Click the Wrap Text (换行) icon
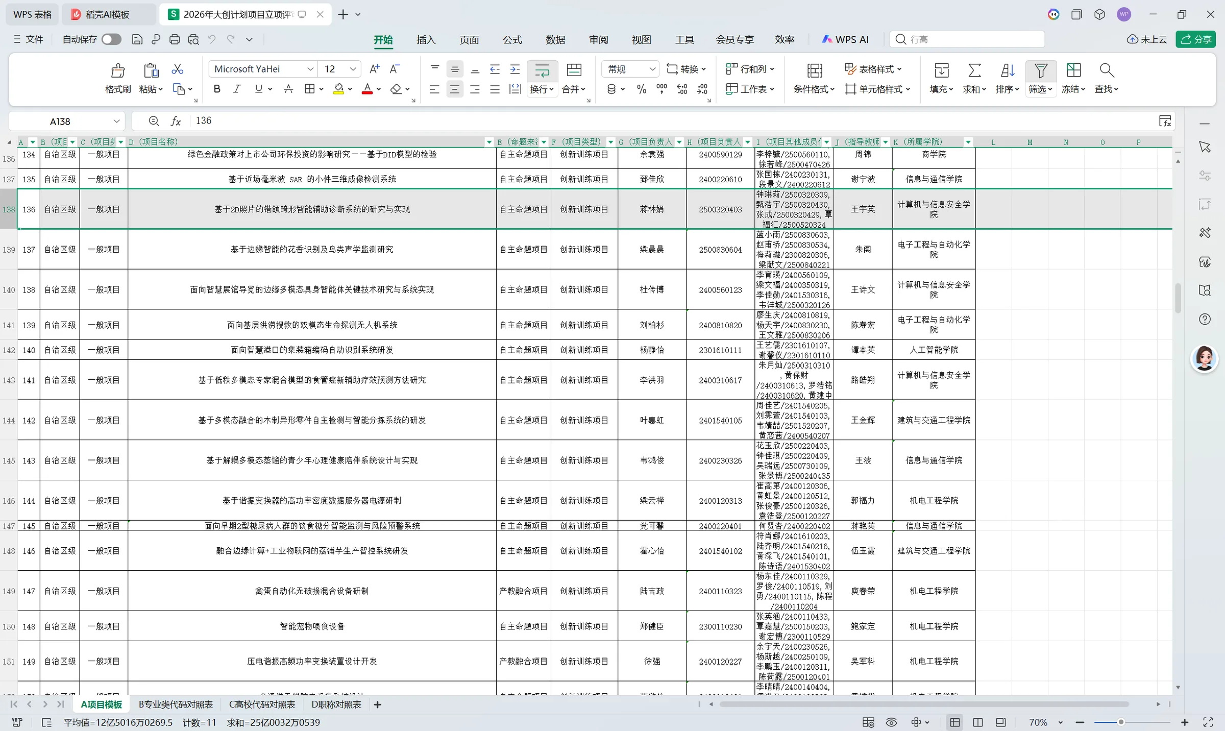1225x731 pixels. [542, 70]
